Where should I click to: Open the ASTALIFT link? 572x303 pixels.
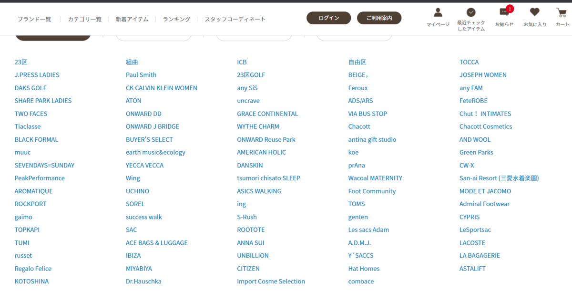click(x=472, y=268)
